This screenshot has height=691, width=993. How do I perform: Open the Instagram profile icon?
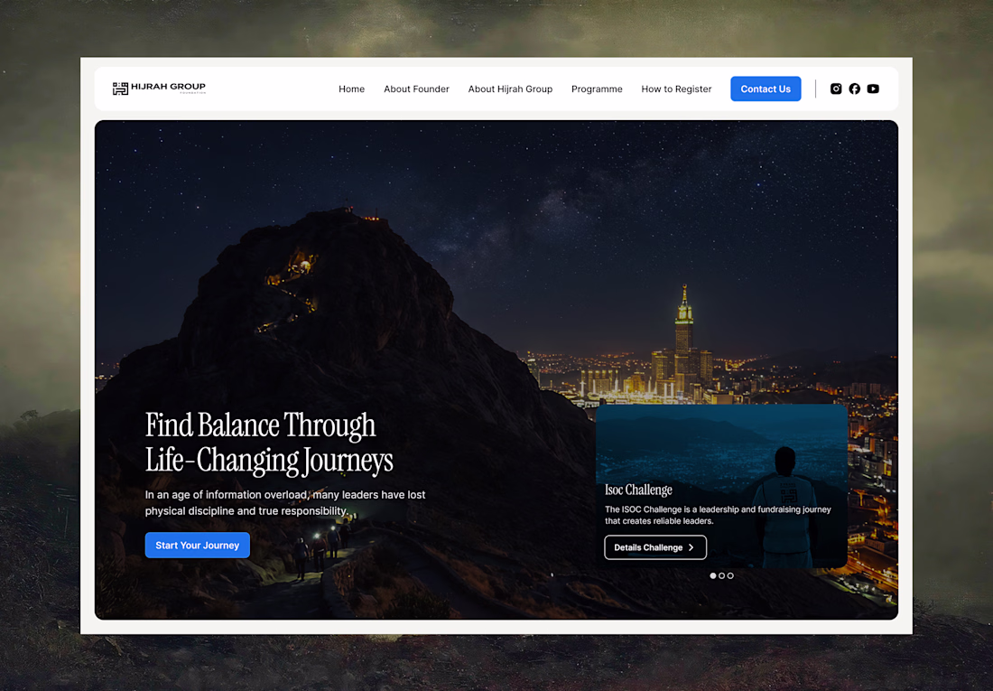pos(836,89)
